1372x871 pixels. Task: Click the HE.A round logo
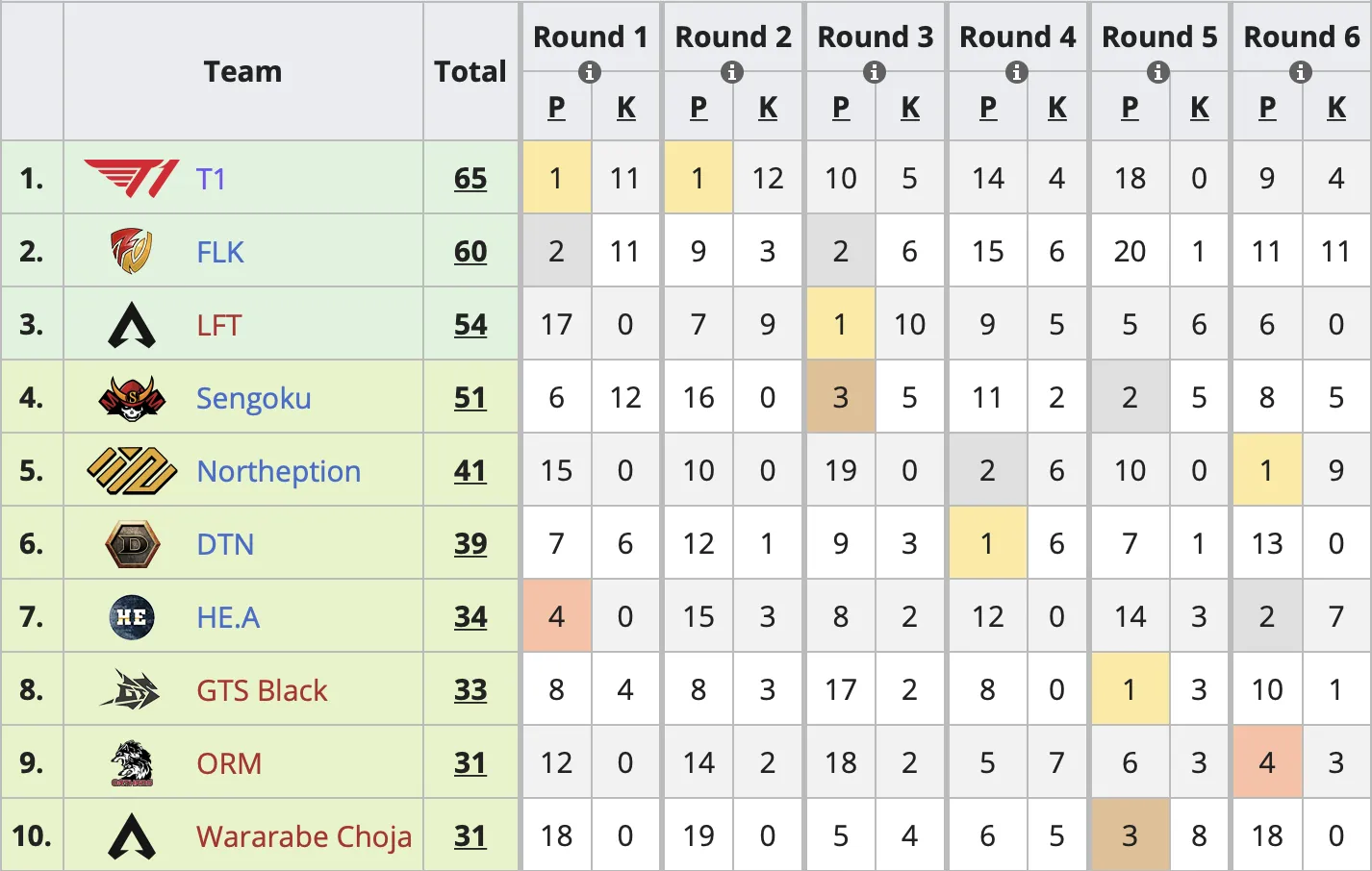[x=132, y=617]
